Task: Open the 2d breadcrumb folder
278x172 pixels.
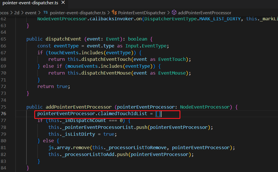Action: click(x=17, y=13)
